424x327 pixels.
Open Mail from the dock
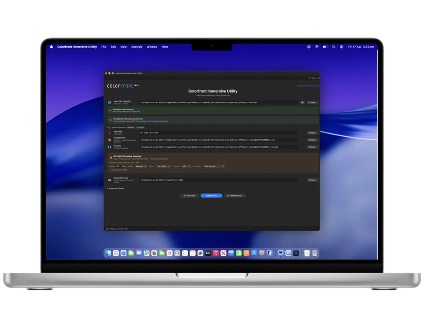point(139,253)
